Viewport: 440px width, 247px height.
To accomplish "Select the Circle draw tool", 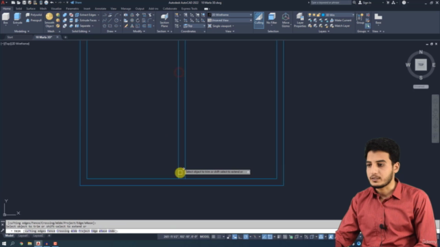I will (116, 21).
